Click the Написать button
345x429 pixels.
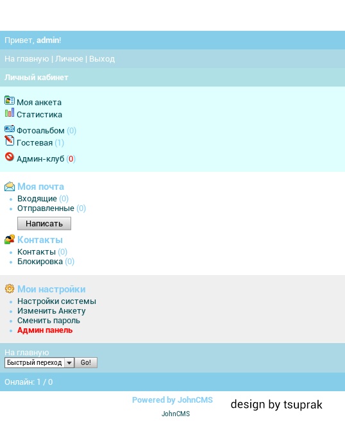[x=44, y=224]
